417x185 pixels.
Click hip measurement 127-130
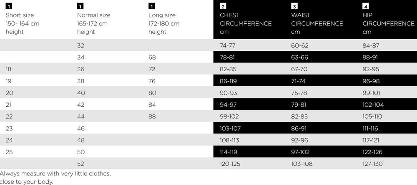click(x=372, y=164)
